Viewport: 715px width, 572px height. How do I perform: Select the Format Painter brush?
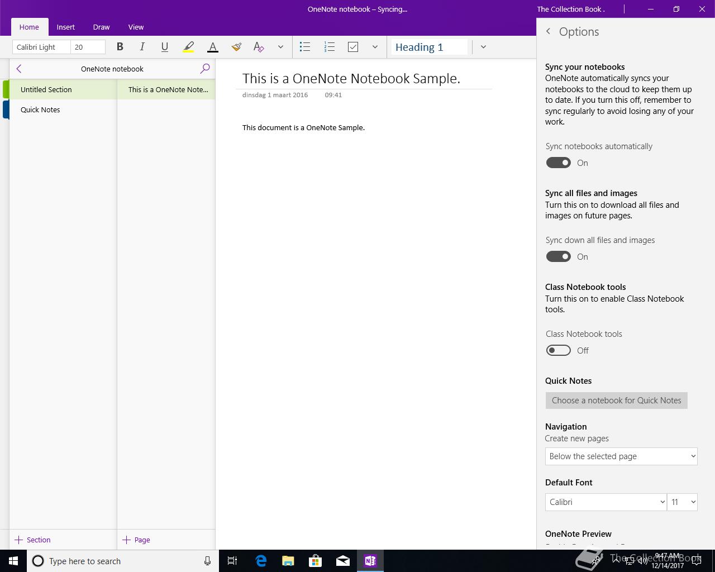236,47
